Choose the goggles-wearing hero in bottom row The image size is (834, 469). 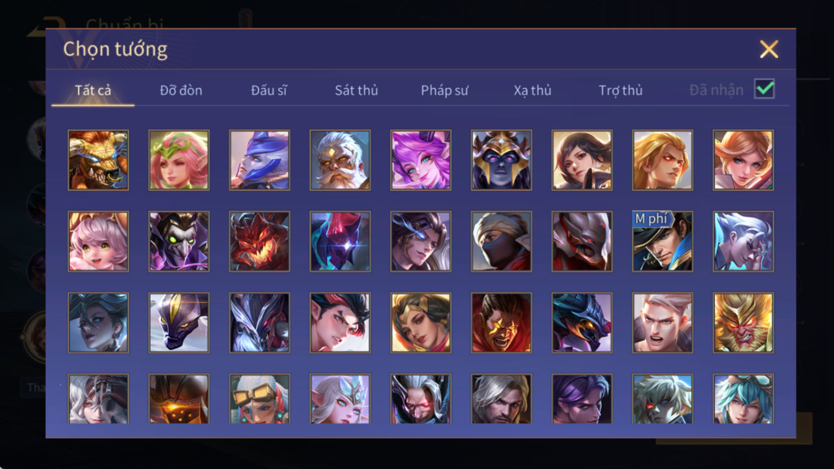pos(260,399)
